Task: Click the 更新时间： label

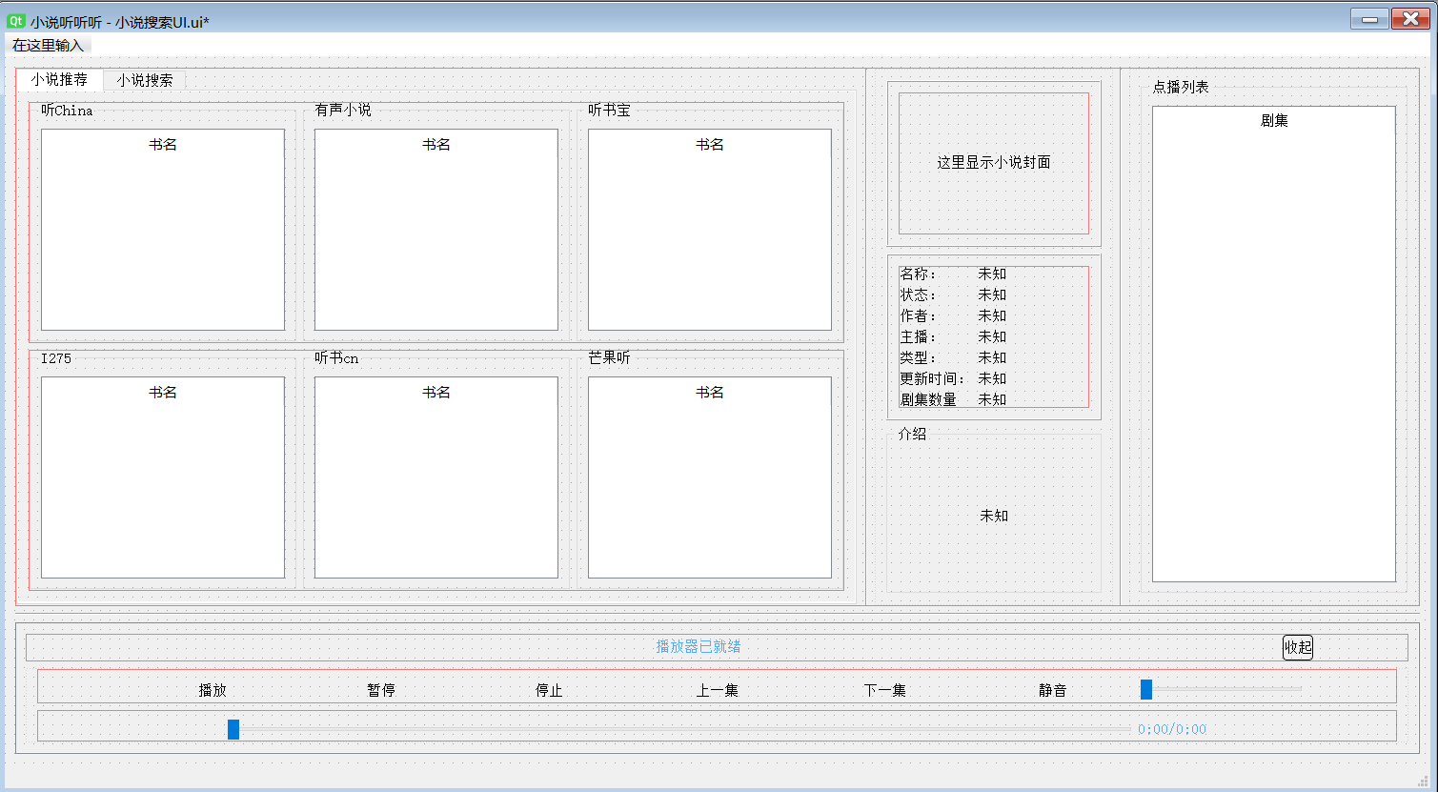Action: click(933, 378)
